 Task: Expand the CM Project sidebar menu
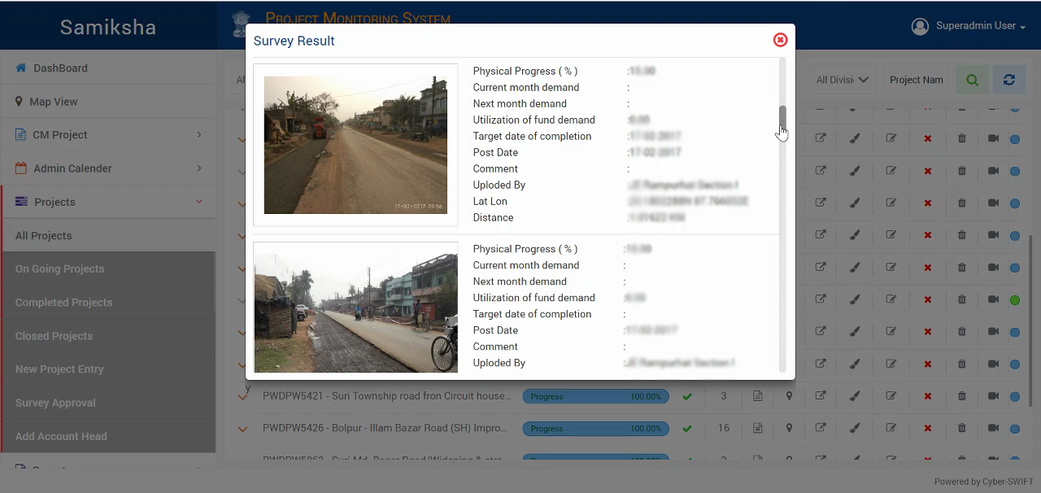pyautogui.click(x=108, y=135)
